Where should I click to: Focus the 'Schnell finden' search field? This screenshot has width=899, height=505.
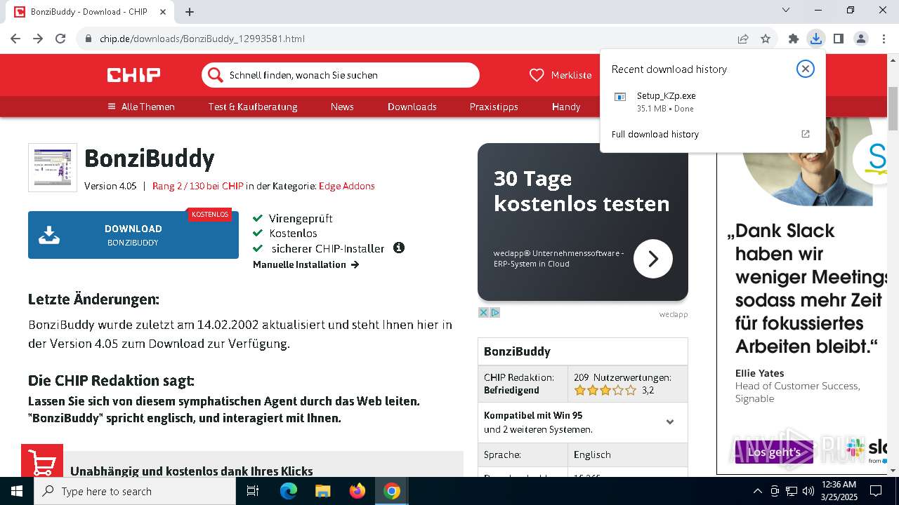click(x=341, y=75)
